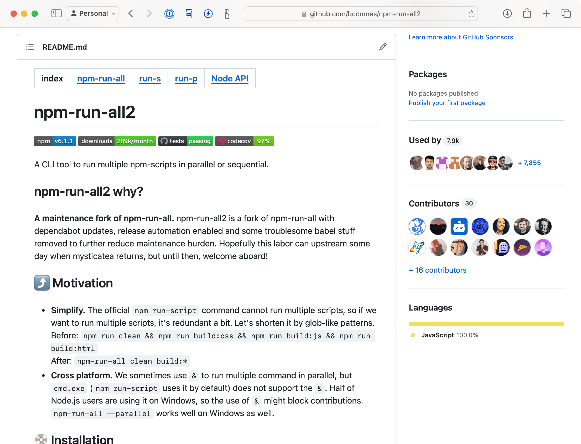Open Learn more about GitHub Sponsors
The image size is (581, 444).
tap(461, 37)
